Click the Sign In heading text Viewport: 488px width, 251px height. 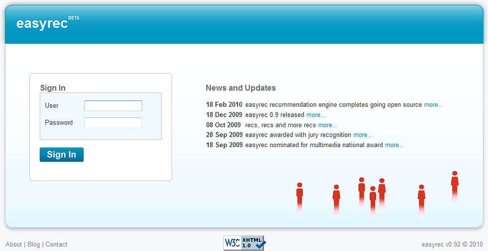click(53, 88)
